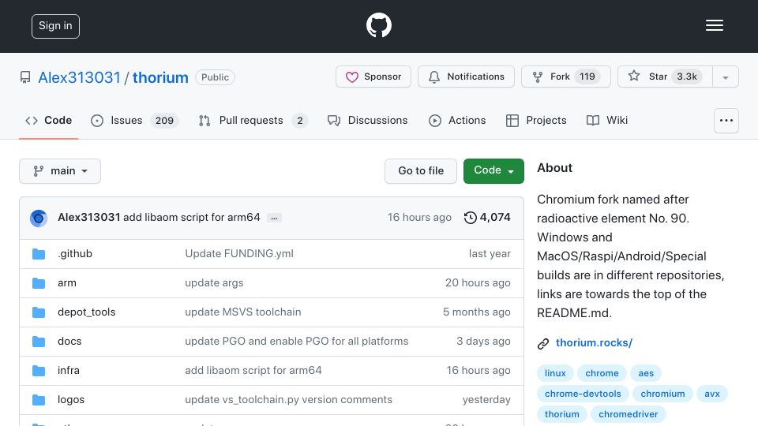Click the heart icon in Sponsor button
The height and width of the screenshot is (426, 758).
pos(352,77)
